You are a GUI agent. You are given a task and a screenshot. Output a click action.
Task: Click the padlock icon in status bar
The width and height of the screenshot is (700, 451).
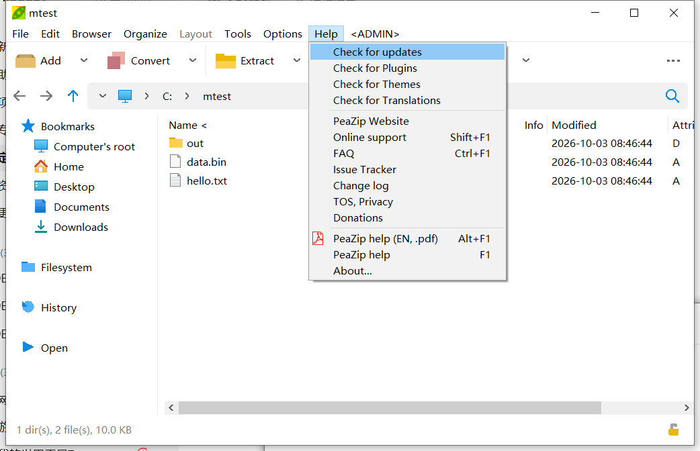673,430
